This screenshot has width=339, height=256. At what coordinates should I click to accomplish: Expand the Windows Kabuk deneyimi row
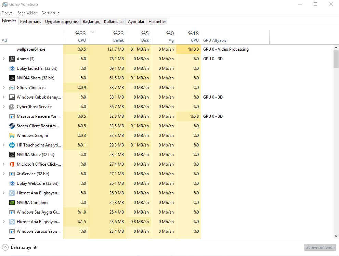coord(3,97)
